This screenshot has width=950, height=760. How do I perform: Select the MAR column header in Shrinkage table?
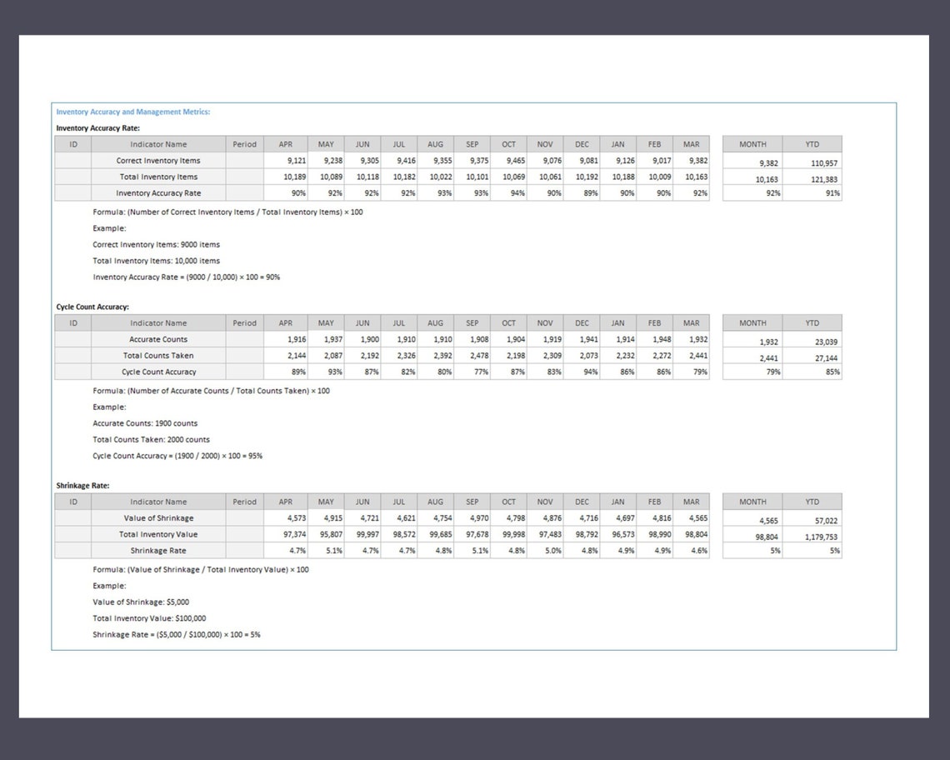click(x=691, y=502)
